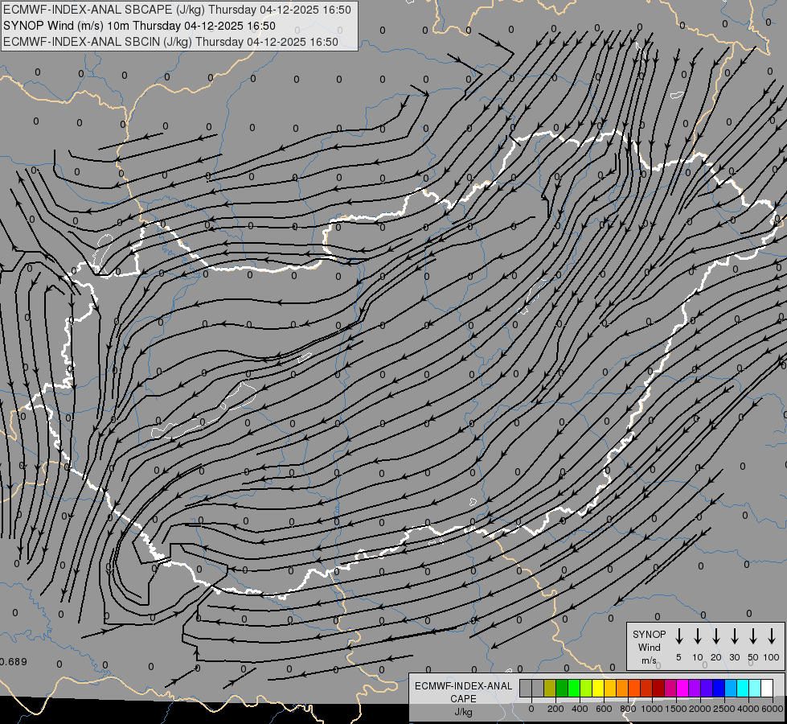Screen dimensions: 787x724
Task: Click the 10 m/s wind legend arrow
Action: click(698, 636)
